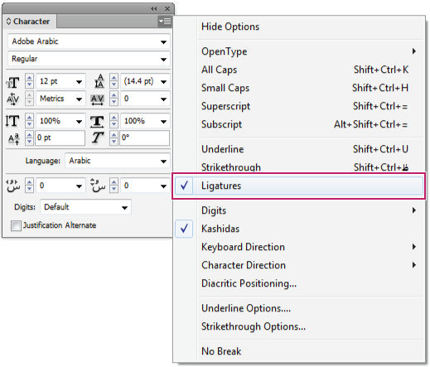
Task: Open the Character panel flyout menu icon
Action: pyautogui.click(x=165, y=22)
